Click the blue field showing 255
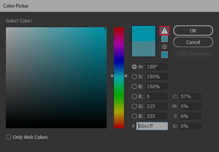This screenshot has height=152, width=219. (156, 116)
